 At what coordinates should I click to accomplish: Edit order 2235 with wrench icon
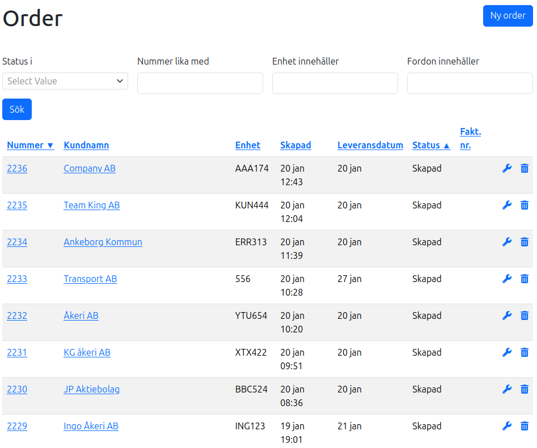[507, 205]
